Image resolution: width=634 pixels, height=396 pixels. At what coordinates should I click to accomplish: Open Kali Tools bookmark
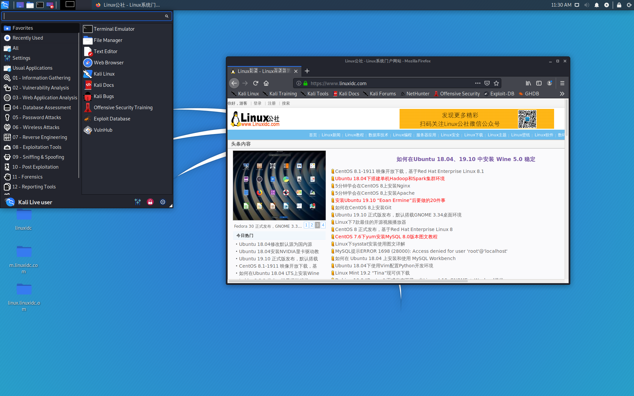315,94
